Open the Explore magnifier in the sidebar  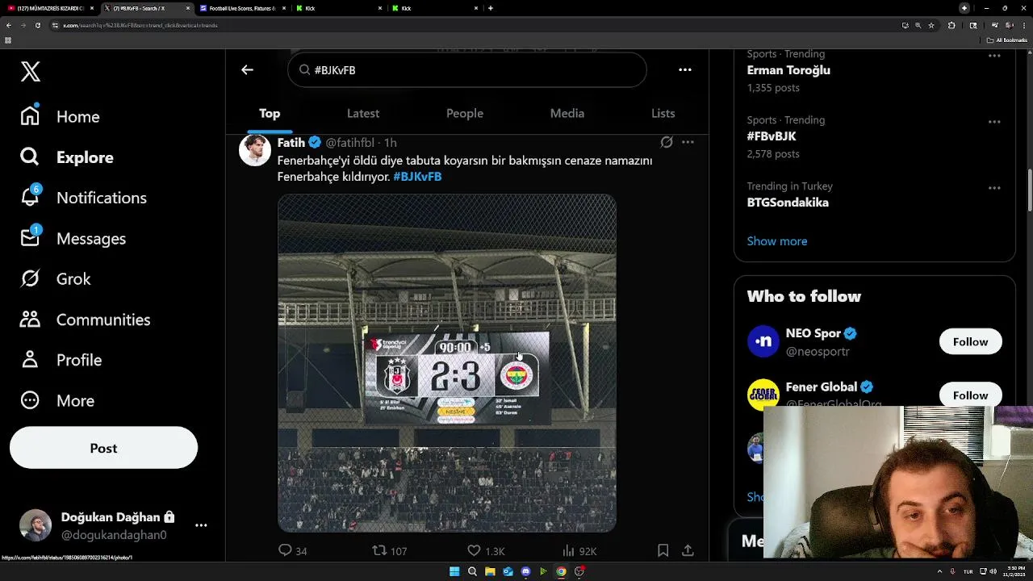point(30,157)
